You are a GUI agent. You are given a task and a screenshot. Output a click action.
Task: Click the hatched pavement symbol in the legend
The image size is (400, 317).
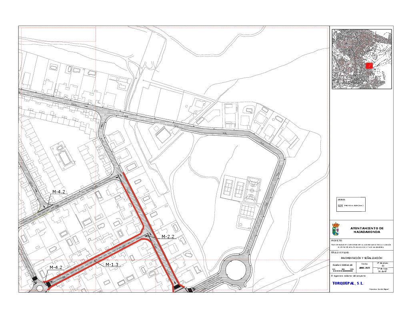[341, 206]
